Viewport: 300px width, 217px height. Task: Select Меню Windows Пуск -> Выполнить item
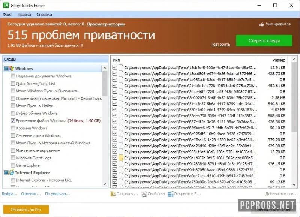[x=48, y=91]
